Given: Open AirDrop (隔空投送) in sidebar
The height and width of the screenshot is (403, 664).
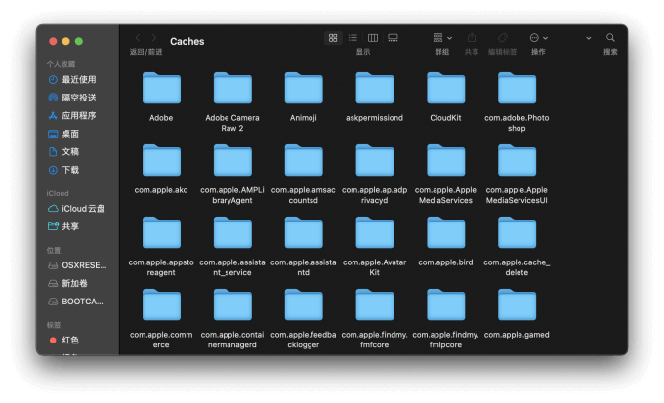Looking at the screenshot, I should pos(78,98).
